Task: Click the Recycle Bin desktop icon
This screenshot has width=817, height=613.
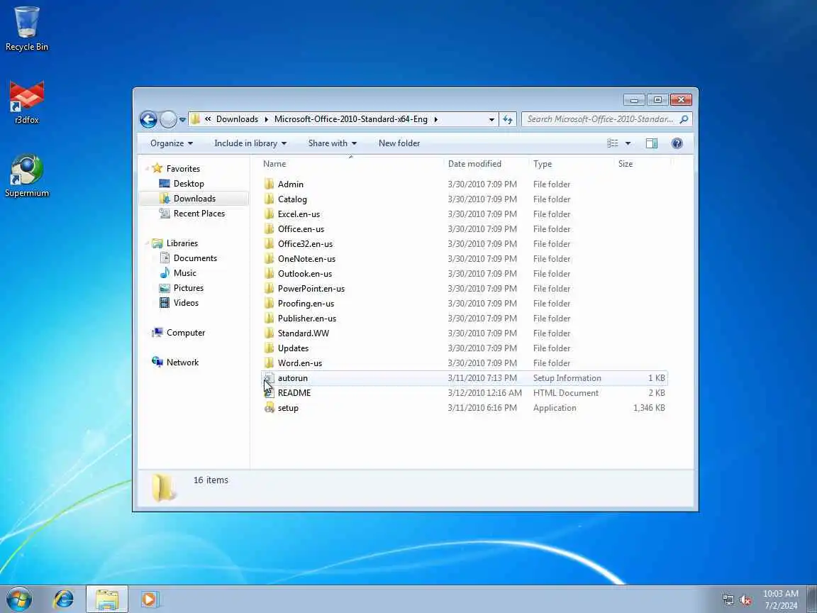Action: 26,28
